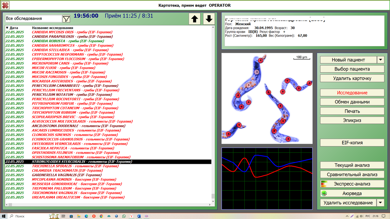Click the funnel filter icon
The width and height of the screenshot is (390, 219).
coord(66,19)
